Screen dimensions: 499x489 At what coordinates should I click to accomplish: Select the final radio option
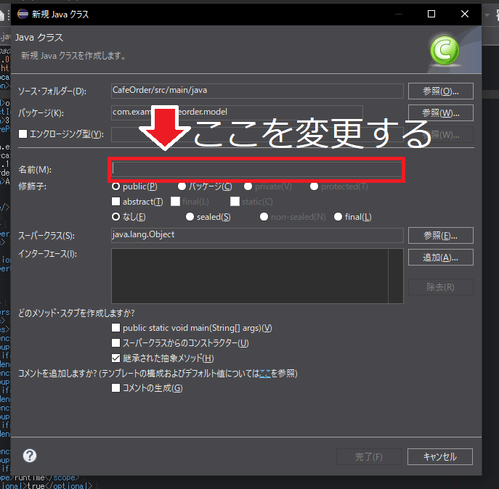[338, 217]
